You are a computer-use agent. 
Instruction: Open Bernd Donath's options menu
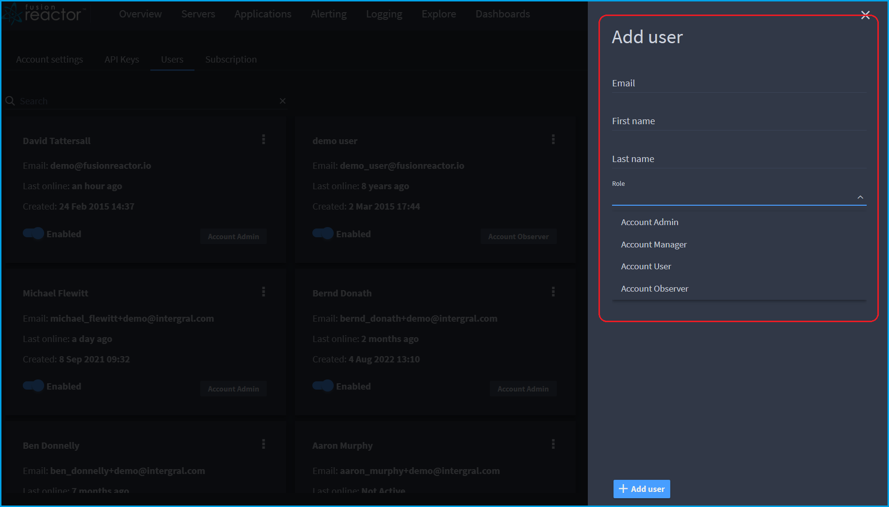(553, 292)
